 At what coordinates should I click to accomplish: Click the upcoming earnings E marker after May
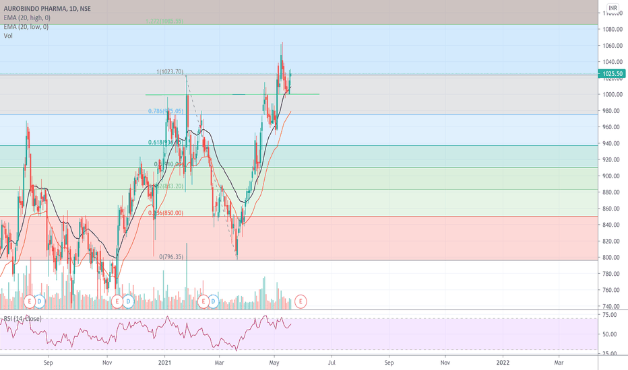[301, 301]
